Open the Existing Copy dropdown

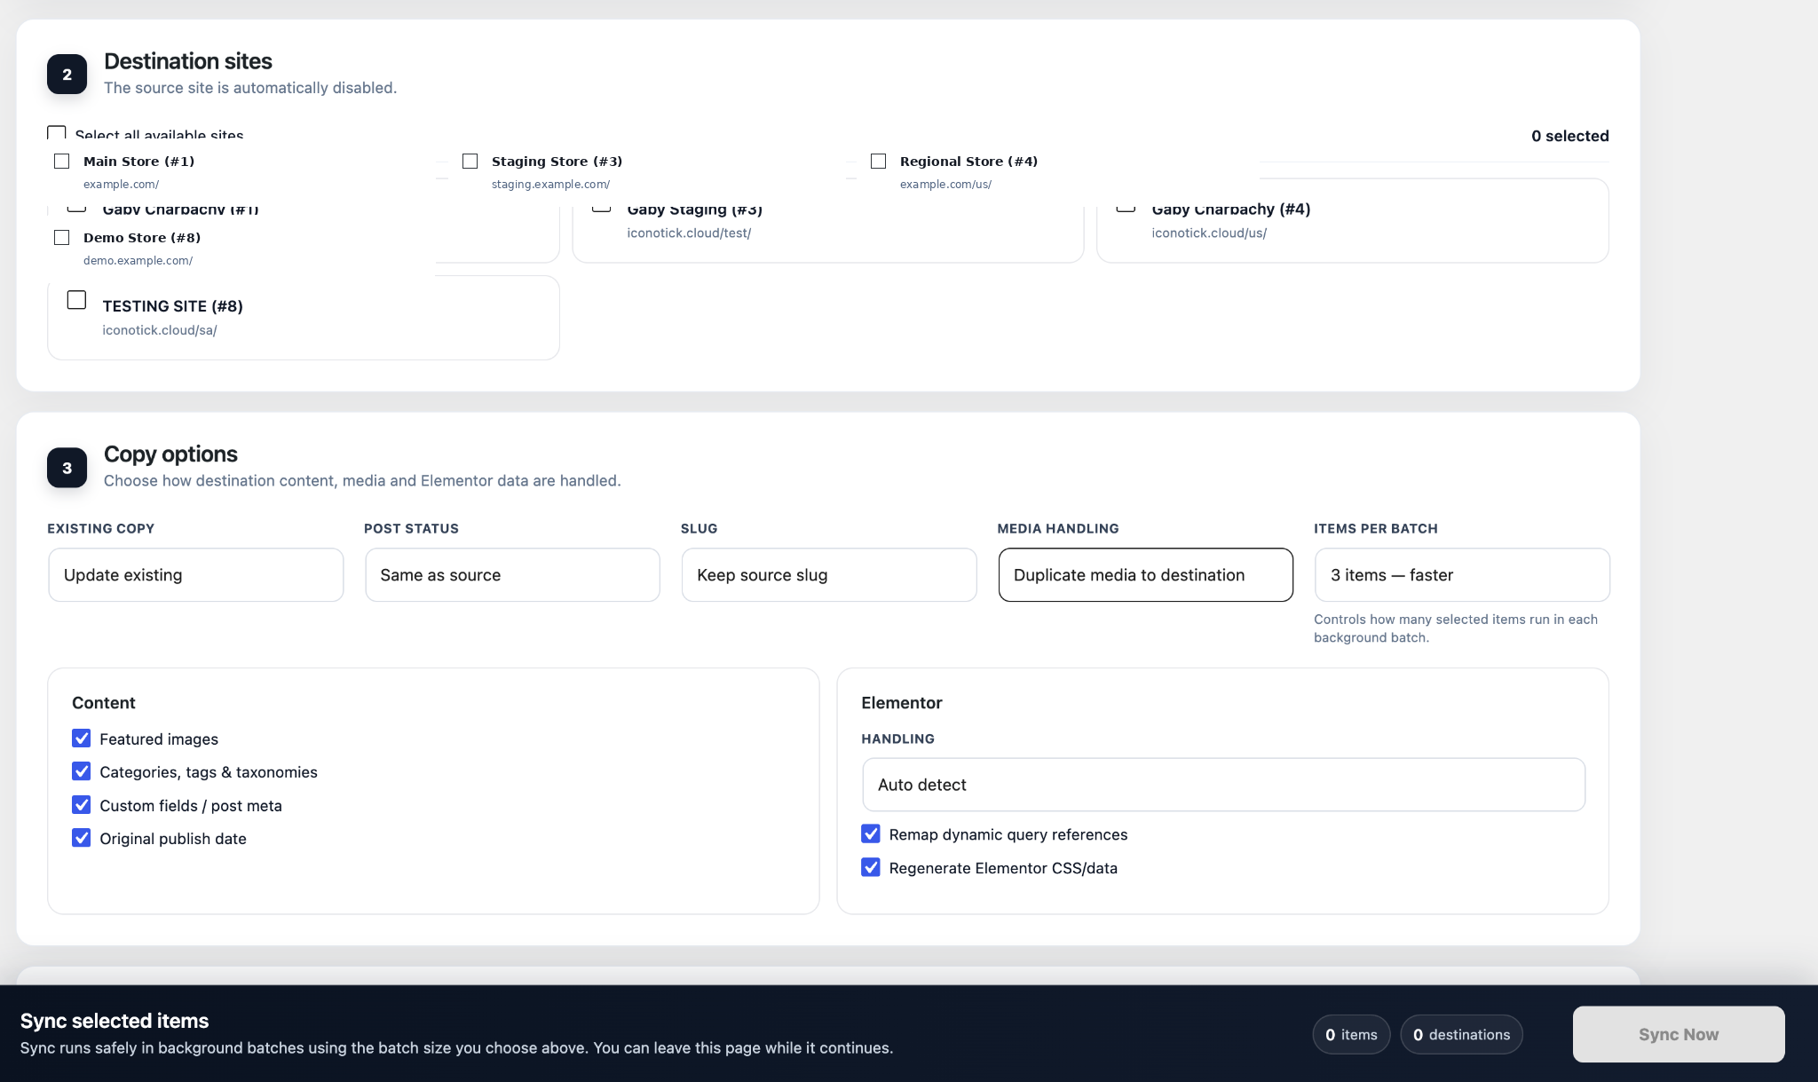(195, 574)
